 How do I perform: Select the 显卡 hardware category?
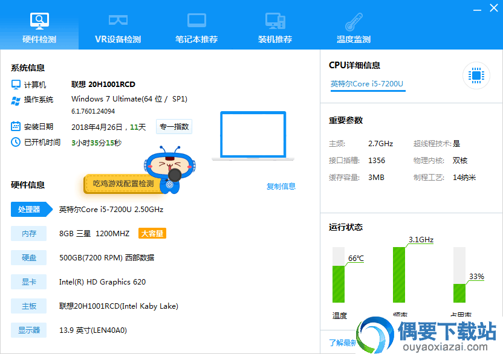(28, 282)
